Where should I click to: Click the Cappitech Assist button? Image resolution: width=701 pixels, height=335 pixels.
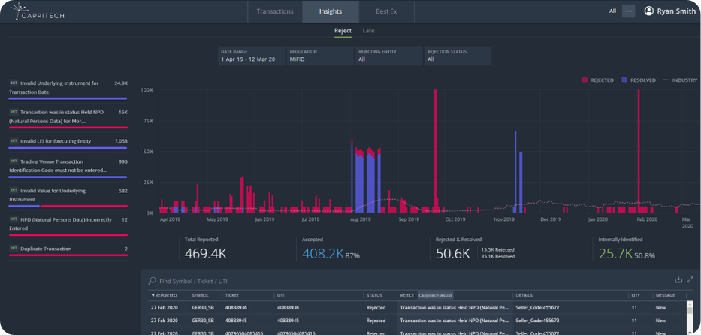tap(436, 295)
